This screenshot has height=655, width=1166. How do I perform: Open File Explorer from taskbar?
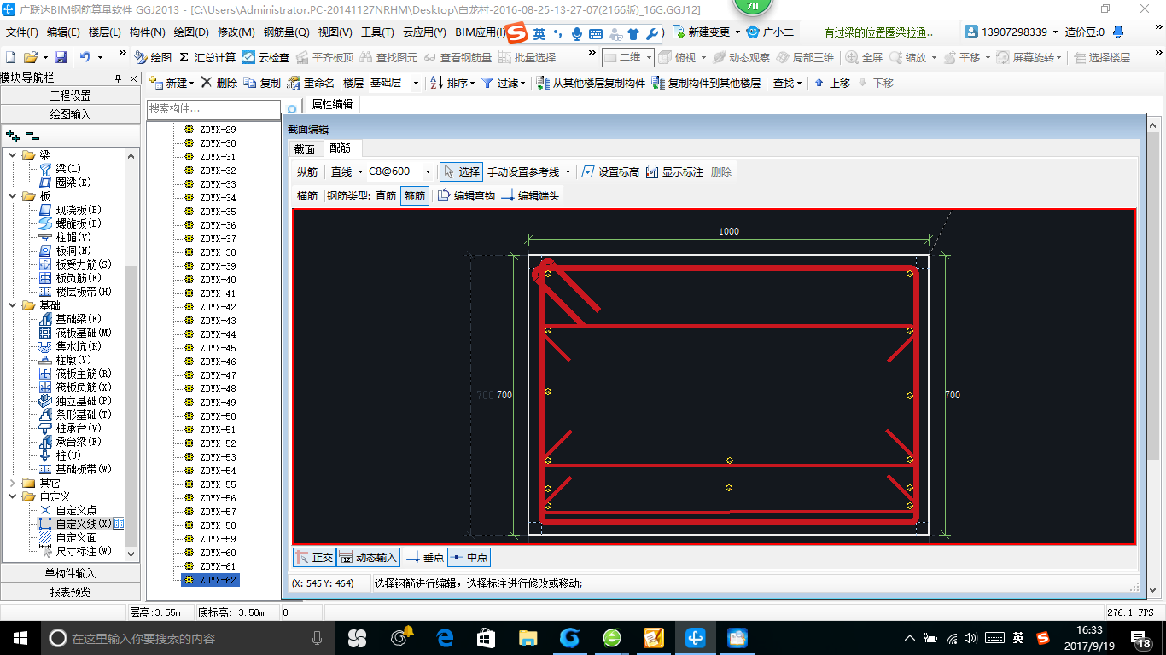528,638
